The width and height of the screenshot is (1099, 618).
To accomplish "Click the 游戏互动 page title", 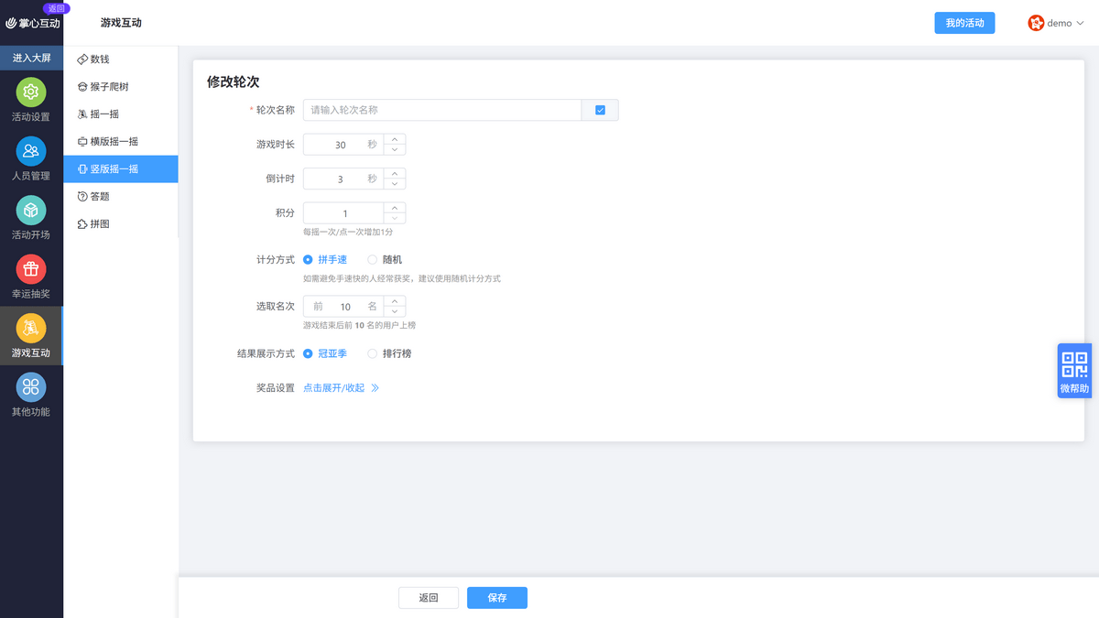I will click(121, 23).
